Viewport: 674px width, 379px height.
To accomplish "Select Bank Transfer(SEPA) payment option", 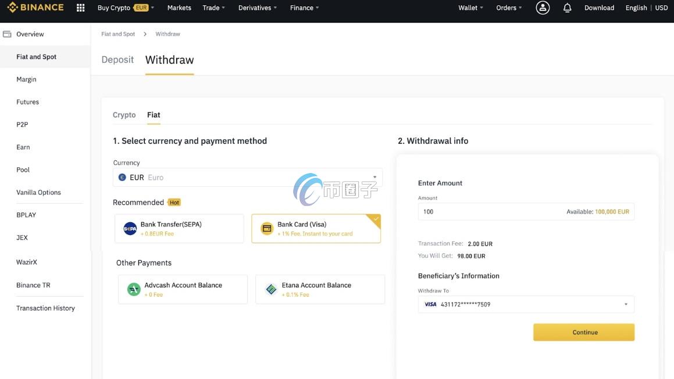I will [179, 229].
